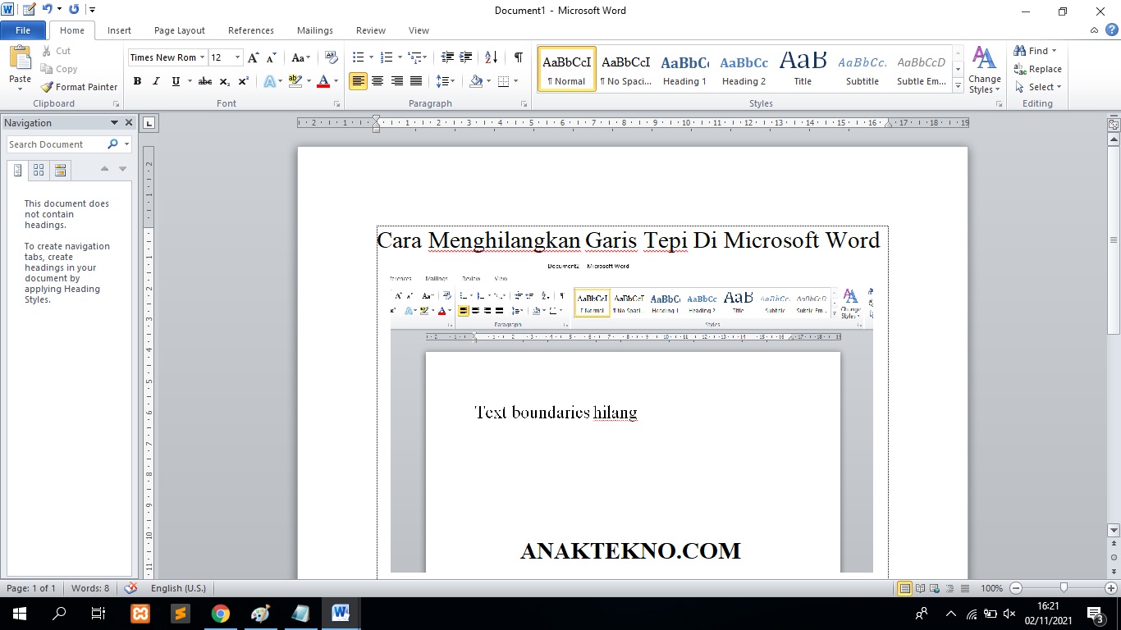The width and height of the screenshot is (1121, 630).
Task: Increase paragraph indent
Action: [x=466, y=57]
